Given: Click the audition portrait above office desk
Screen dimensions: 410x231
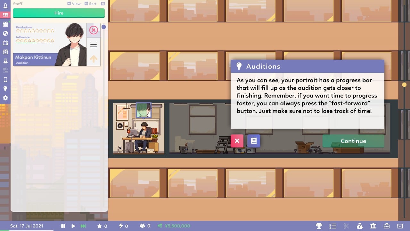Looking at the screenshot, I should tap(143, 110).
